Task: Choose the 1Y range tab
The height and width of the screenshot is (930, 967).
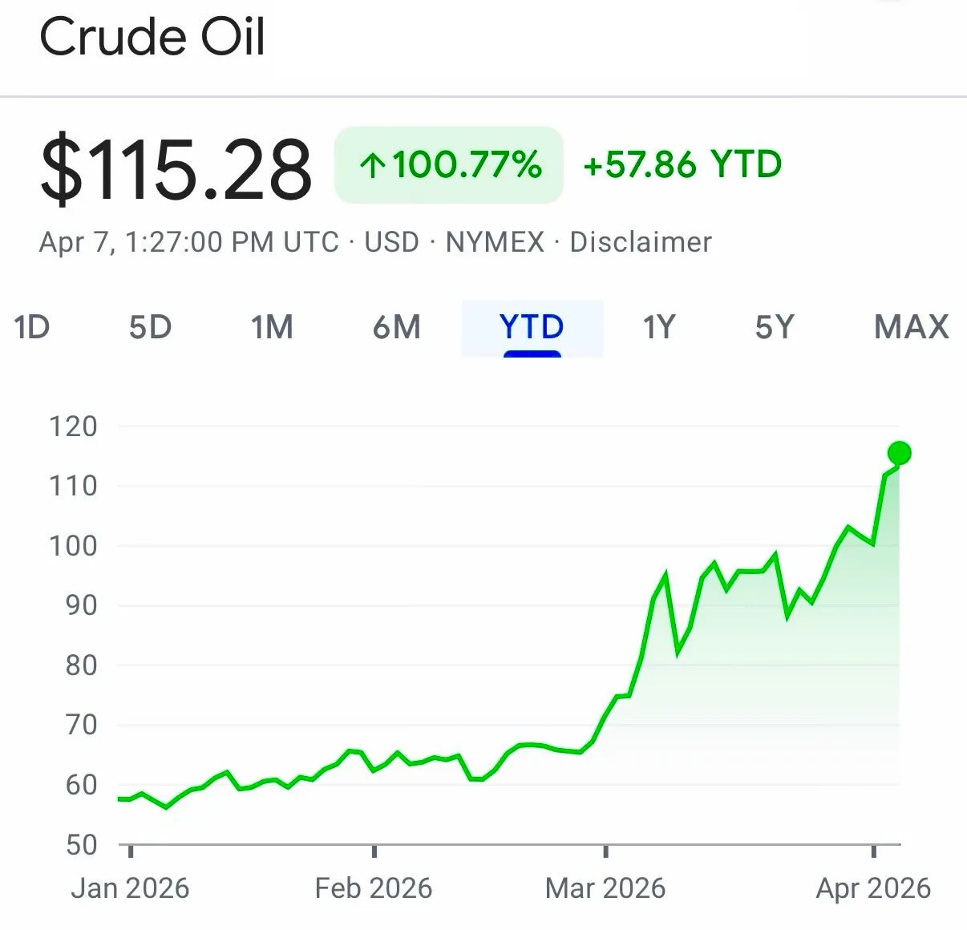Action: point(659,327)
